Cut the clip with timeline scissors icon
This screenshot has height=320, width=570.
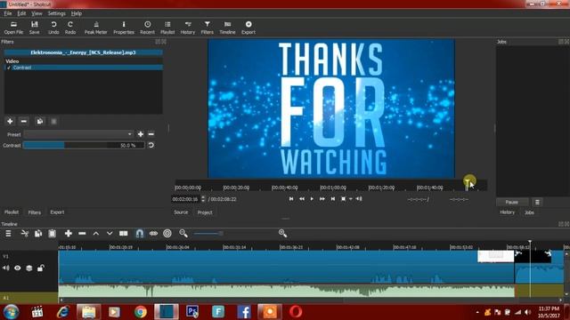(x=25, y=234)
